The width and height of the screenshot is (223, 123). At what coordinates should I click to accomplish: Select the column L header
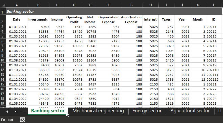214,5
